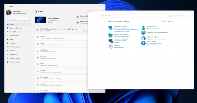
Task: Open the Clock and Region heading link
Action: (153, 37)
